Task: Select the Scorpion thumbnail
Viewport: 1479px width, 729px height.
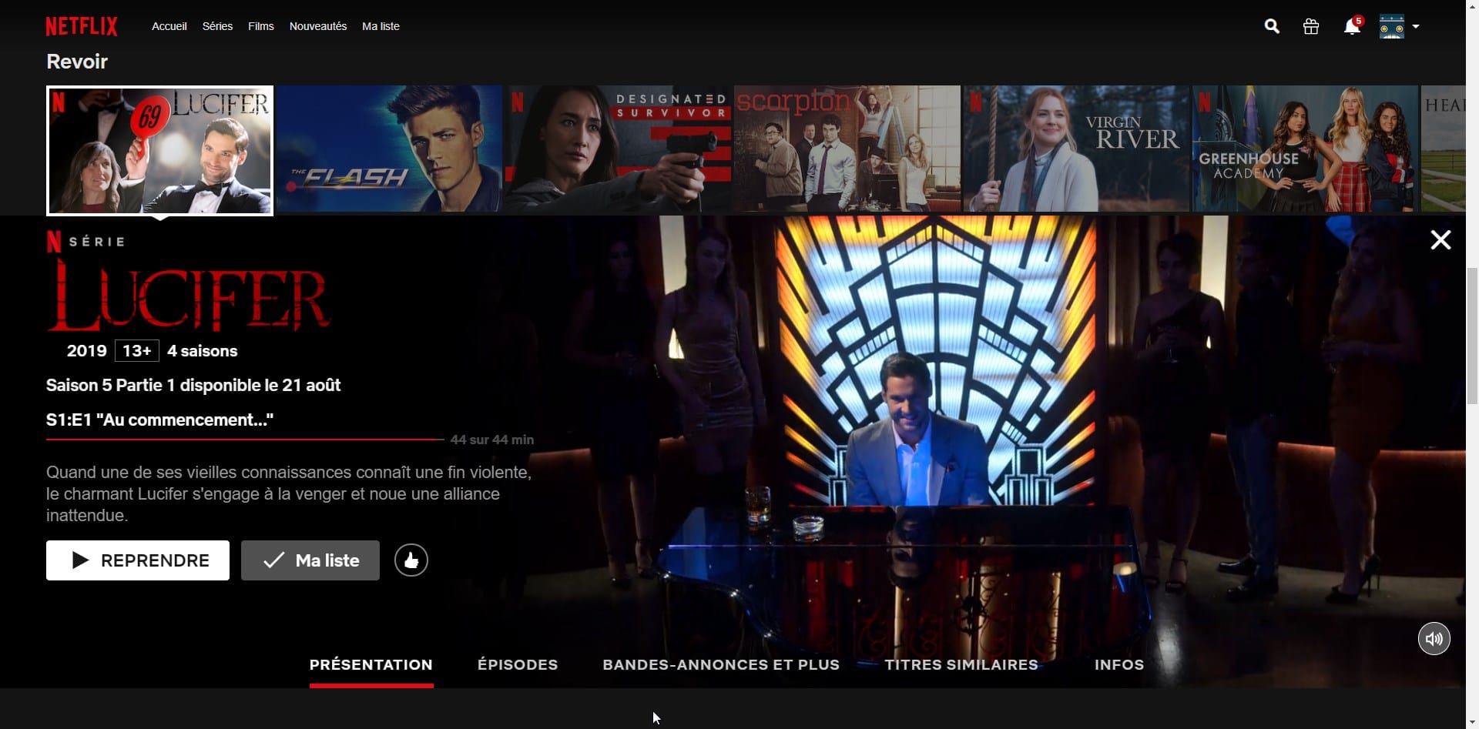Action: tap(847, 149)
